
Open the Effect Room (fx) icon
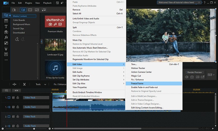coord(6,37)
